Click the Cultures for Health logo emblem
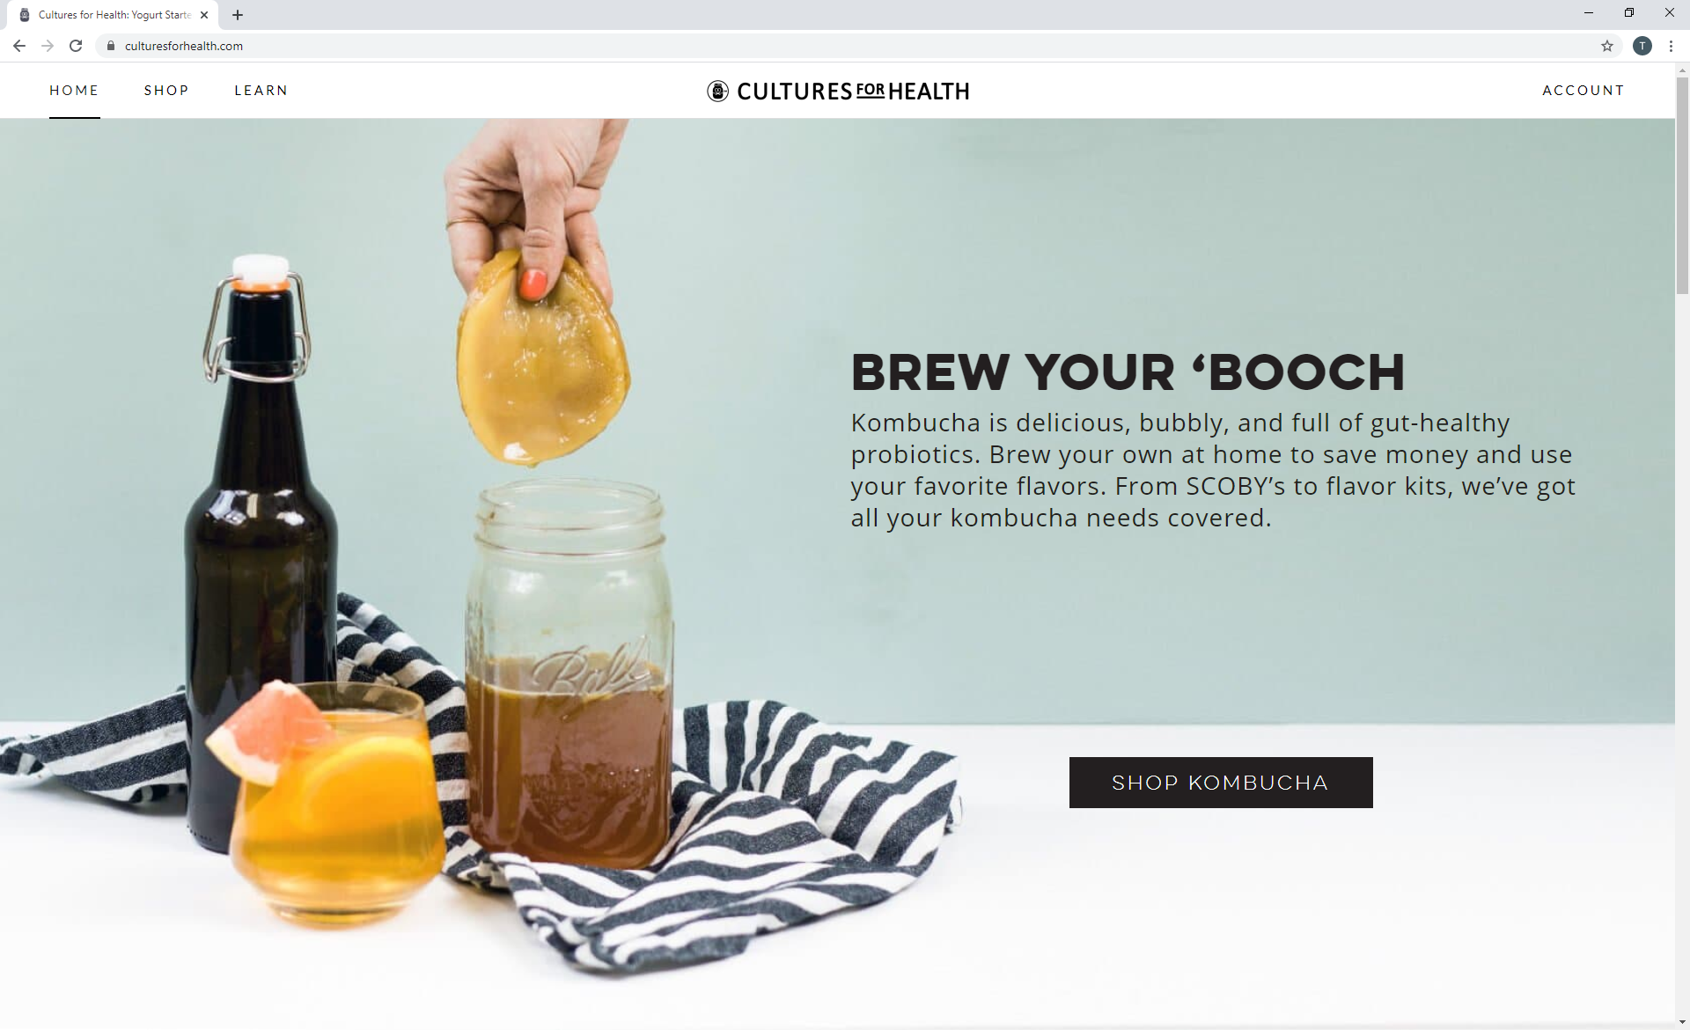 click(x=718, y=92)
